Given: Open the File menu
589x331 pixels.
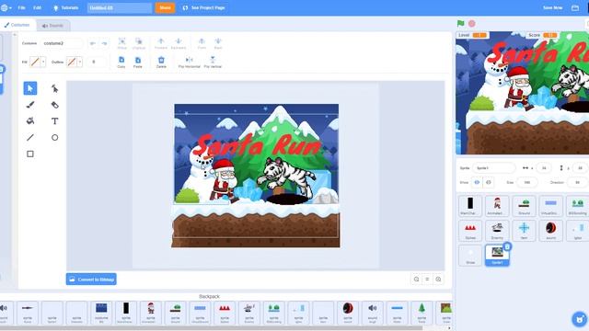Looking at the screenshot, I should 22,7.
